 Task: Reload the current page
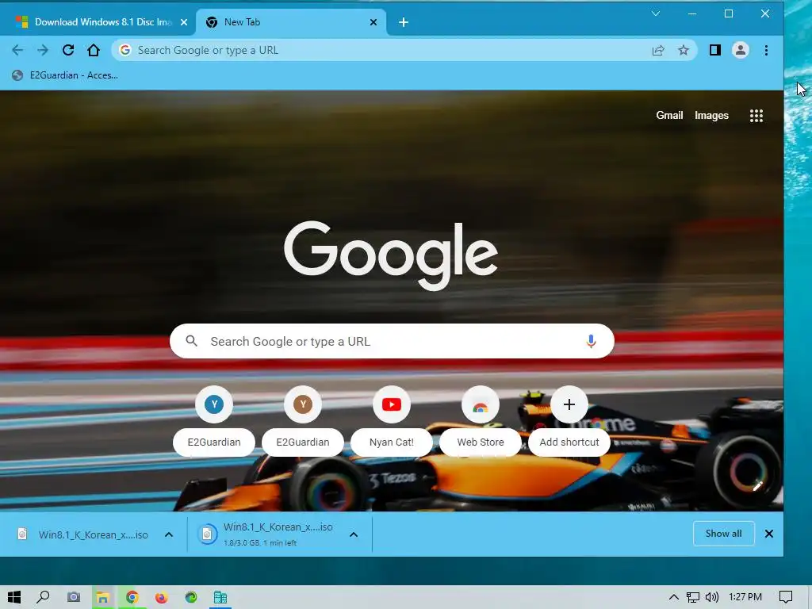pyautogui.click(x=68, y=50)
